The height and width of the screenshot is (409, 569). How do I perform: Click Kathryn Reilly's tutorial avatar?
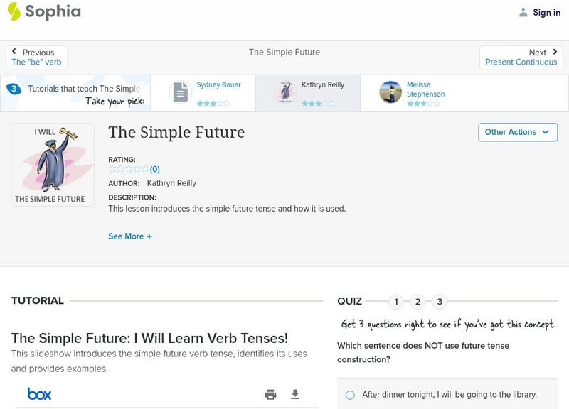pos(286,92)
